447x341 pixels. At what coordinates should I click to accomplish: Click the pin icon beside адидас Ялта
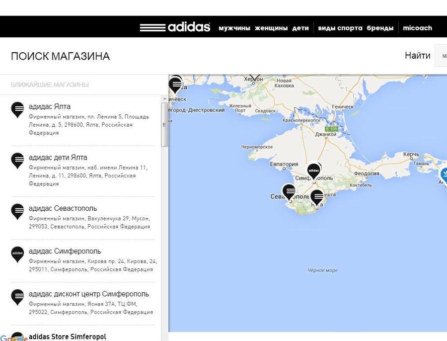pyautogui.click(x=17, y=110)
